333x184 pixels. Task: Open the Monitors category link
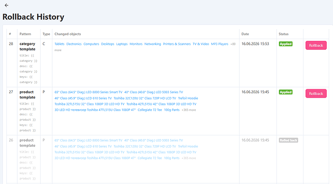click(136, 44)
